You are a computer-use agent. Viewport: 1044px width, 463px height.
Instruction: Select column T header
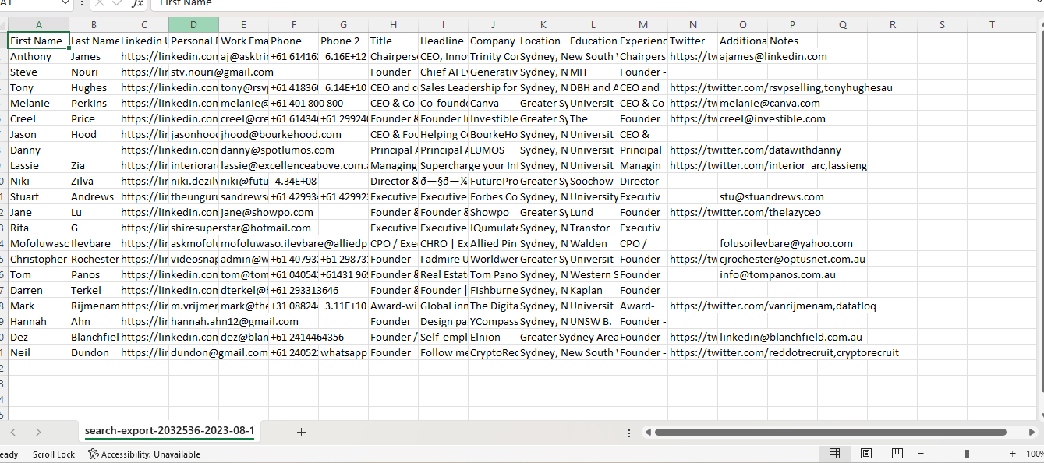tap(992, 25)
